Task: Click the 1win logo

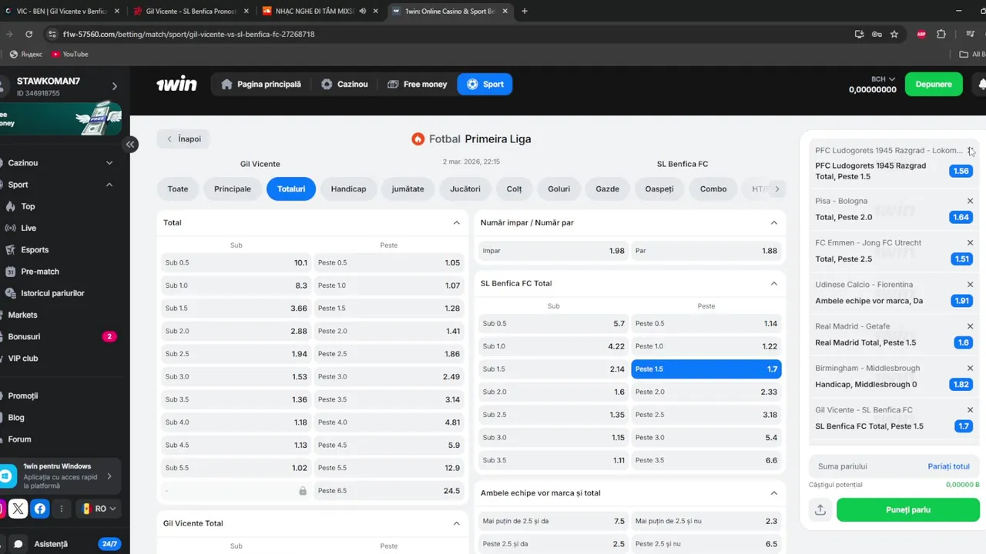Action: click(176, 84)
